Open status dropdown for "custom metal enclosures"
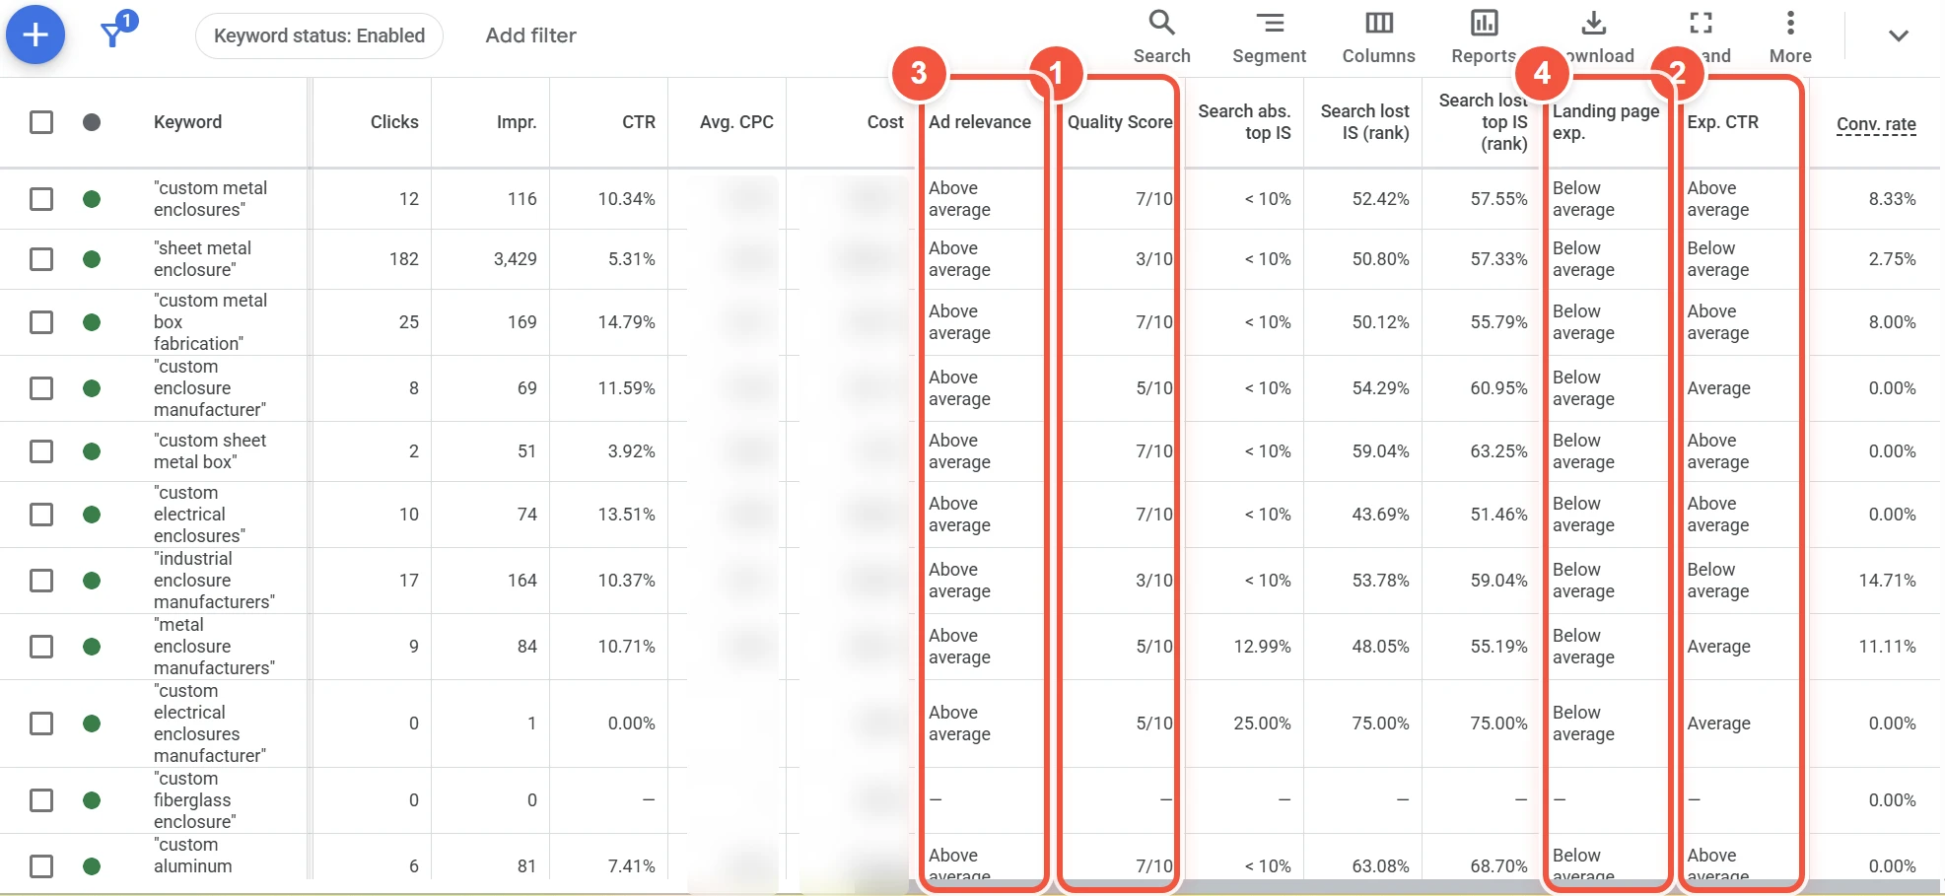This screenshot has width=1945, height=896. 92,199
